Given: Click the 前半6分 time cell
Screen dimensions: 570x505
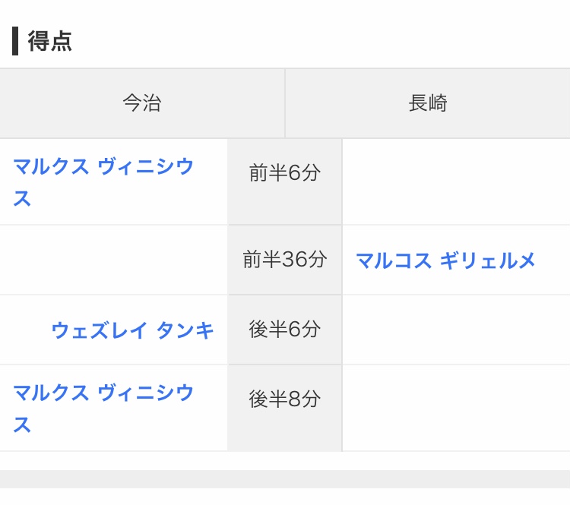Looking at the screenshot, I should 285,181.
